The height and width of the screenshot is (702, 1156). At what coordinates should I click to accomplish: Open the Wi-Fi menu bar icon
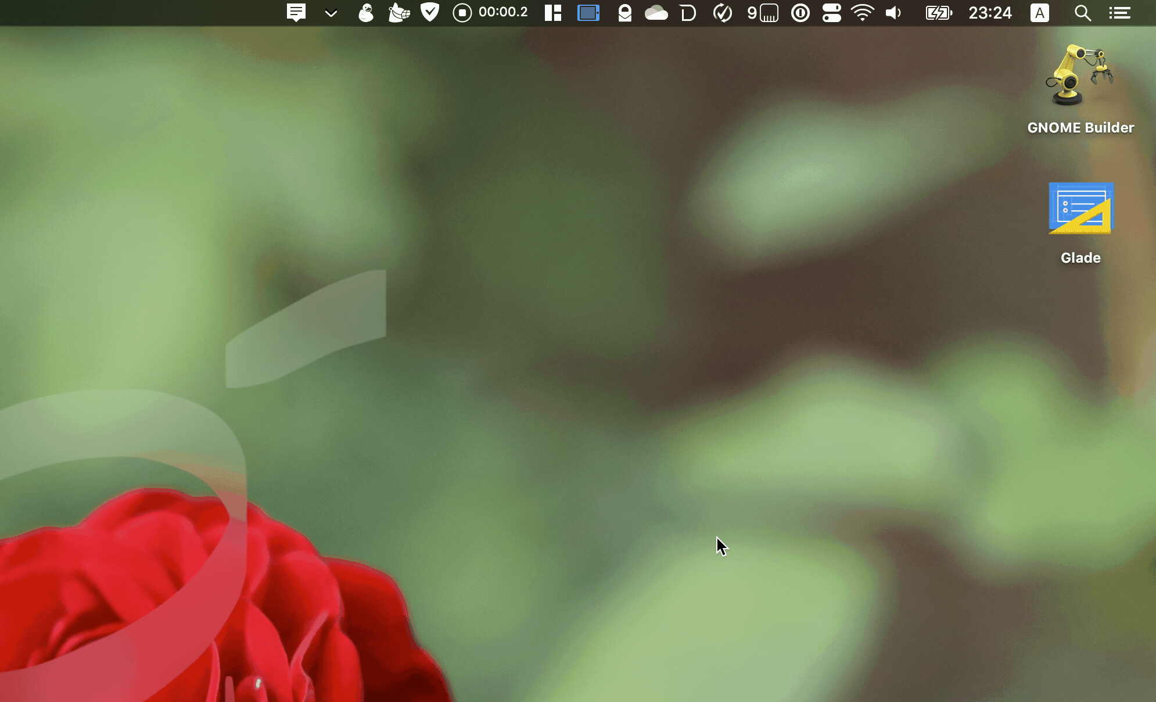[863, 13]
